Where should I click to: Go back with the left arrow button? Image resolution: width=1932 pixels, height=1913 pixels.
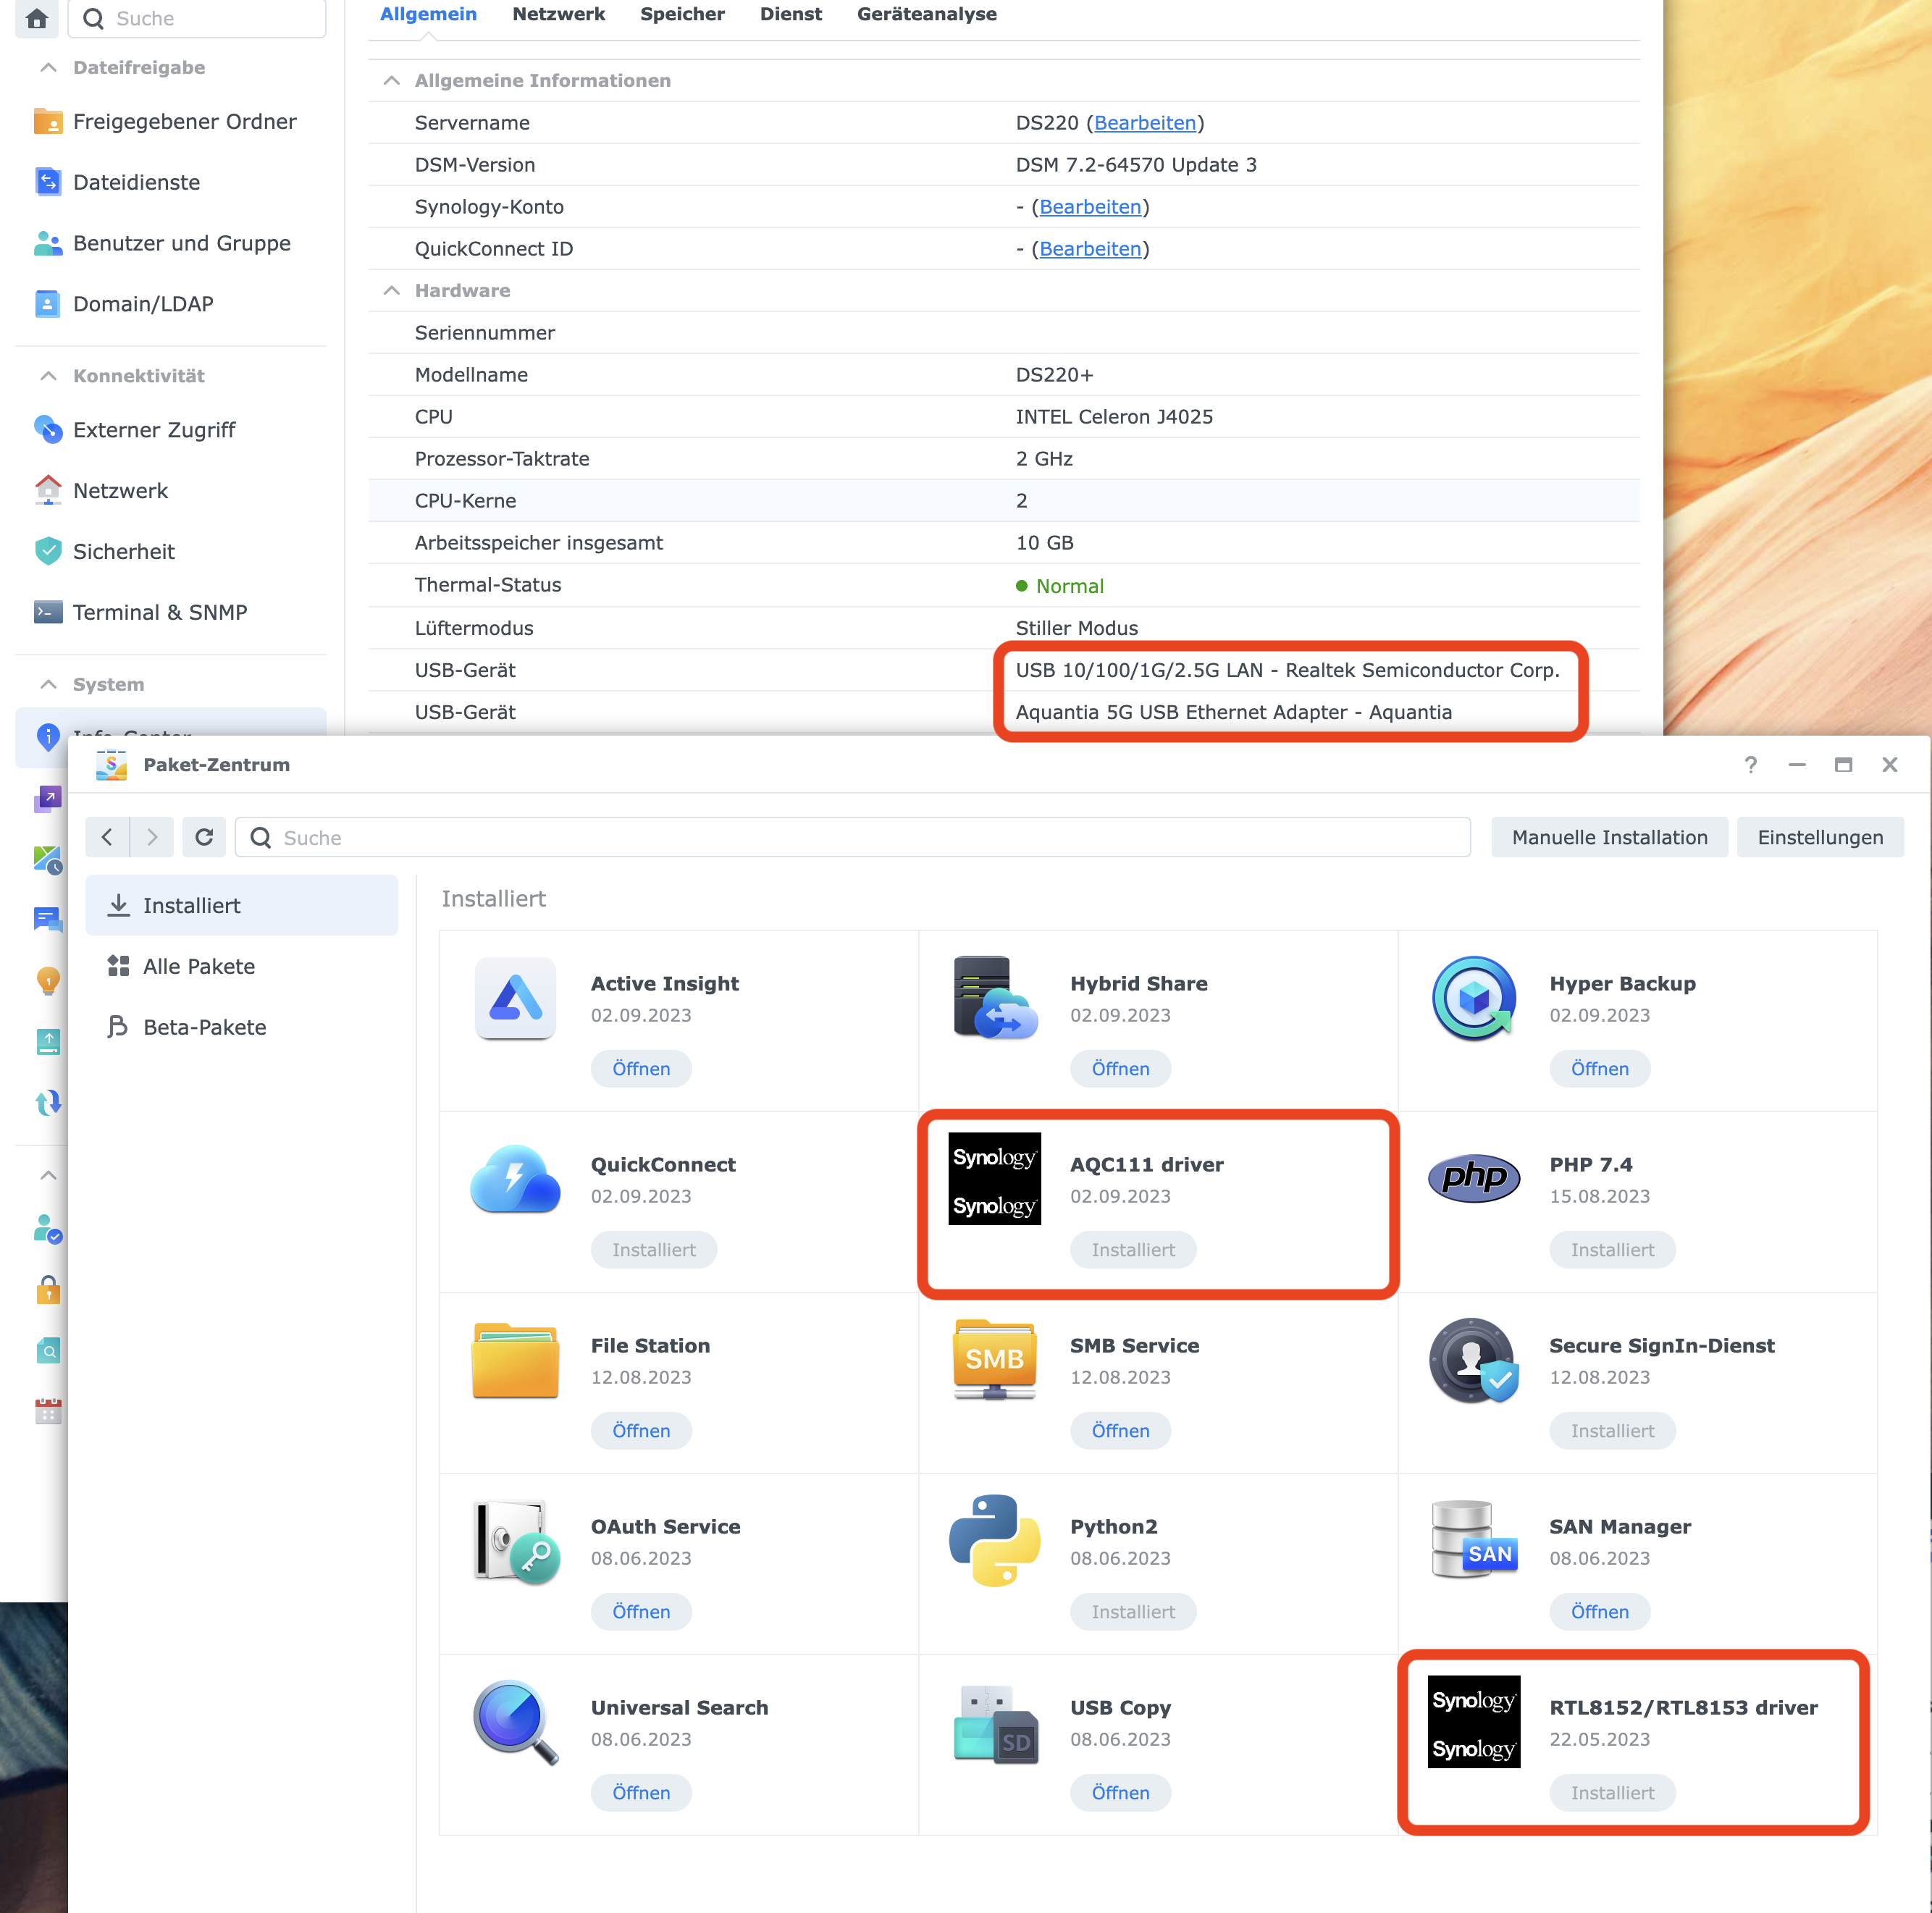(x=108, y=837)
